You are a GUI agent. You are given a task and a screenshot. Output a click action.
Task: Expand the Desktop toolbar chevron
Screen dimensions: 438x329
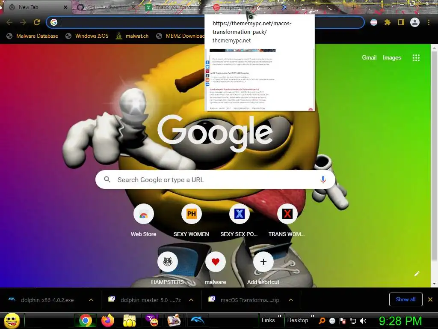(313, 316)
